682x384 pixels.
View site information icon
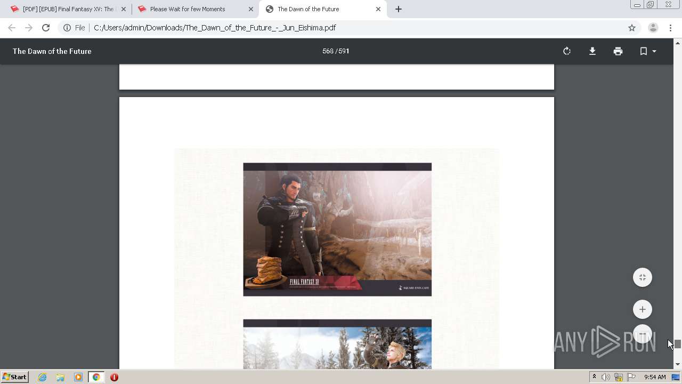click(67, 28)
